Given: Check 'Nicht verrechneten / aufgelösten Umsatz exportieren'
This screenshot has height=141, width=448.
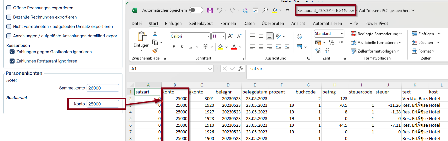Looking at the screenshot, I should [x=9, y=26].
